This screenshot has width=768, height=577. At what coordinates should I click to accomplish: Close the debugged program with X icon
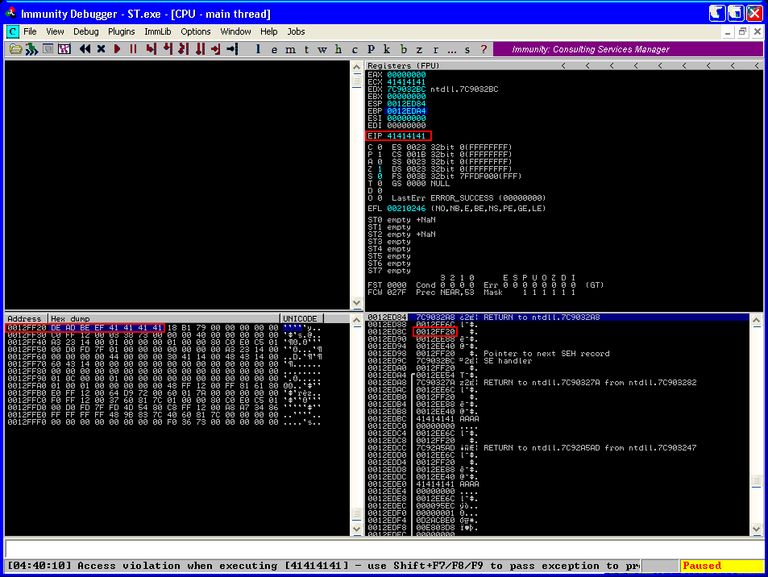[x=101, y=49]
